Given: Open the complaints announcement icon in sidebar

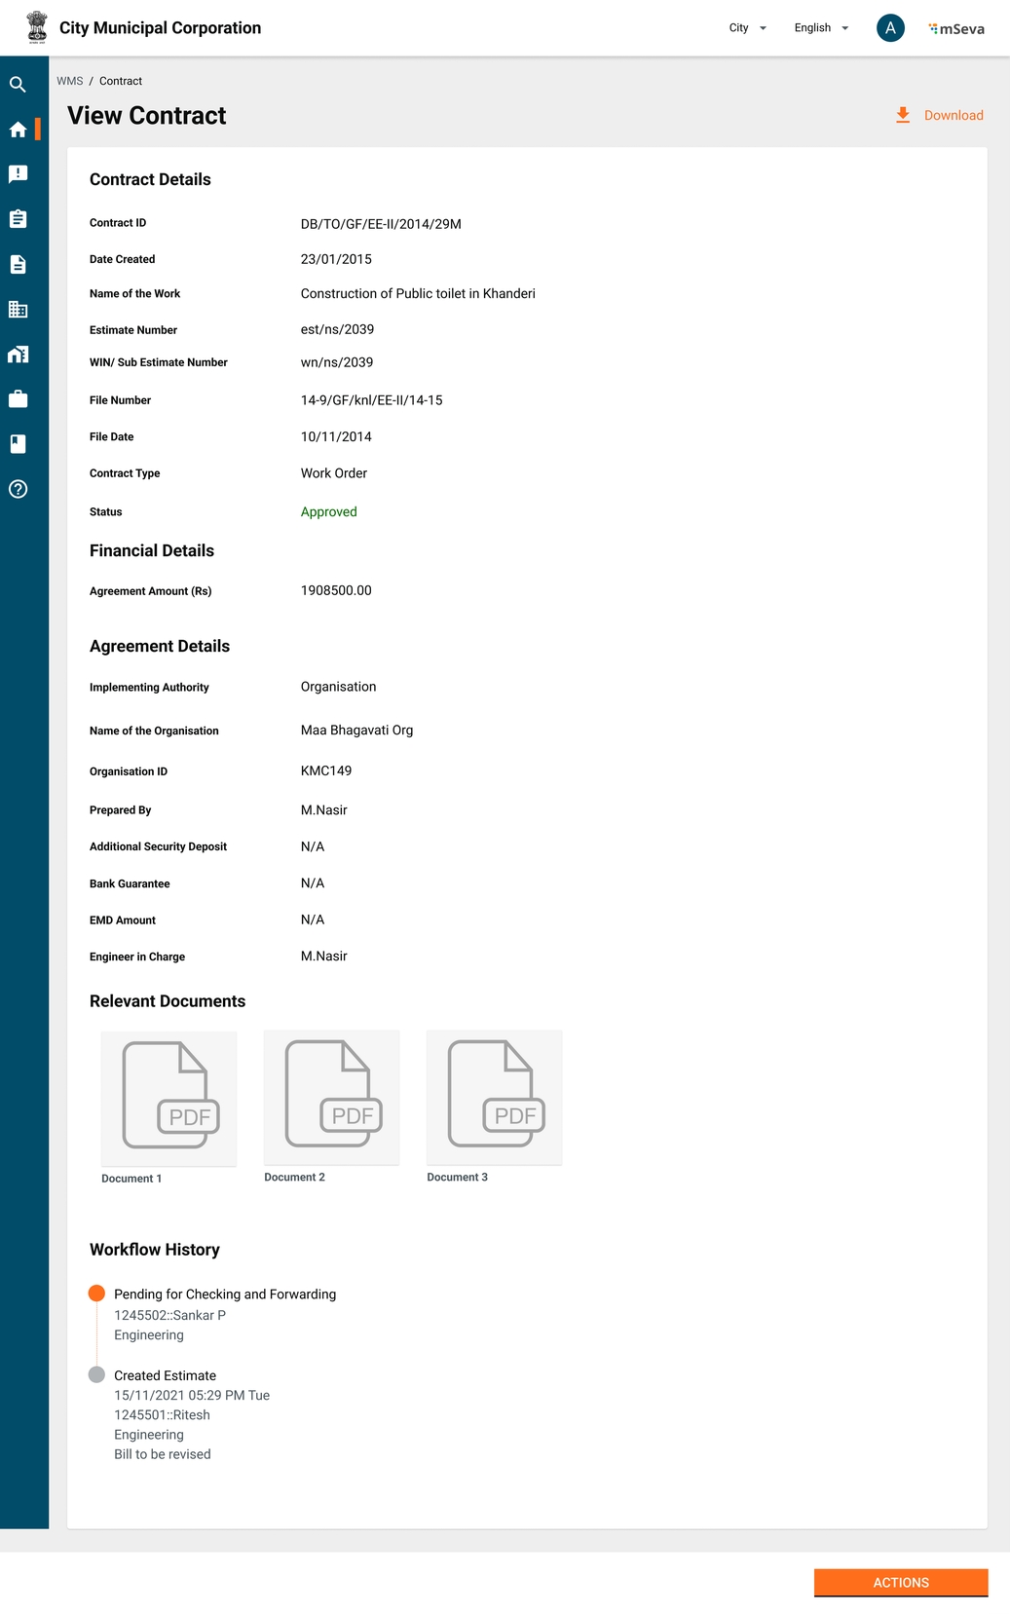Looking at the screenshot, I should [18, 174].
